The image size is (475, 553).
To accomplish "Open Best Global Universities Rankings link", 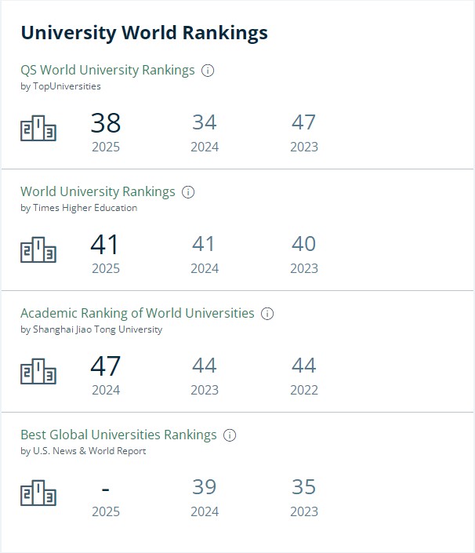I will [x=118, y=435].
